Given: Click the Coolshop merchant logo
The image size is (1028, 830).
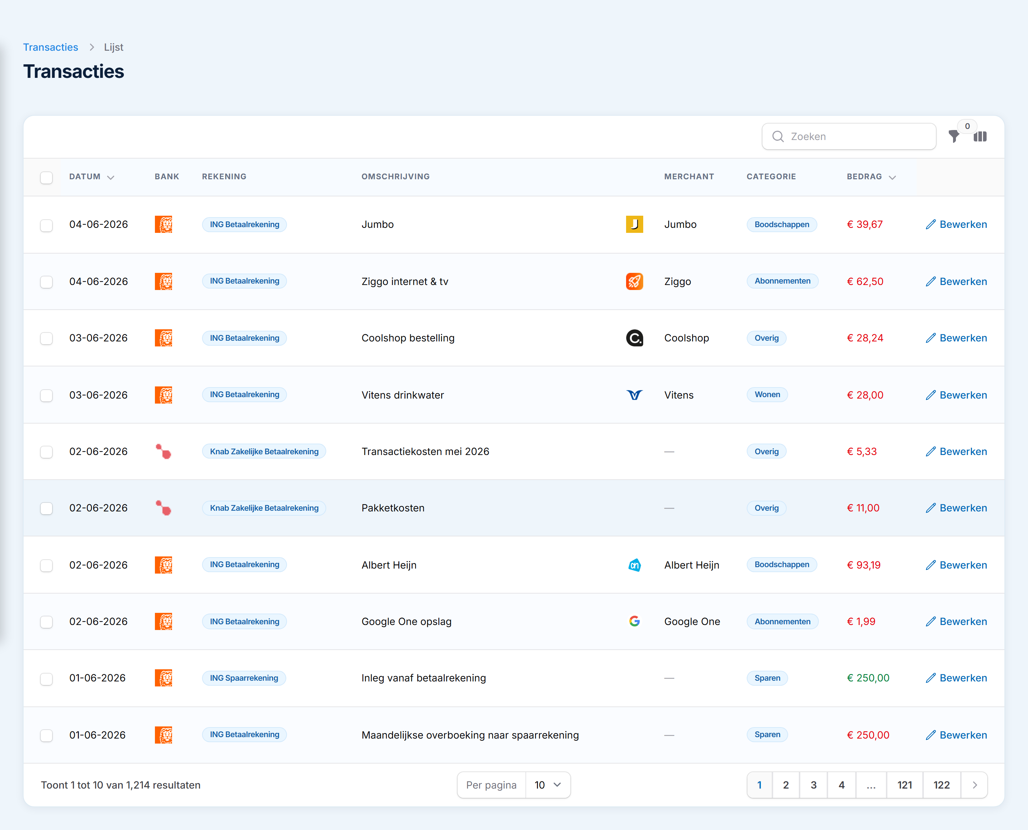Looking at the screenshot, I should click(x=635, y=338).
